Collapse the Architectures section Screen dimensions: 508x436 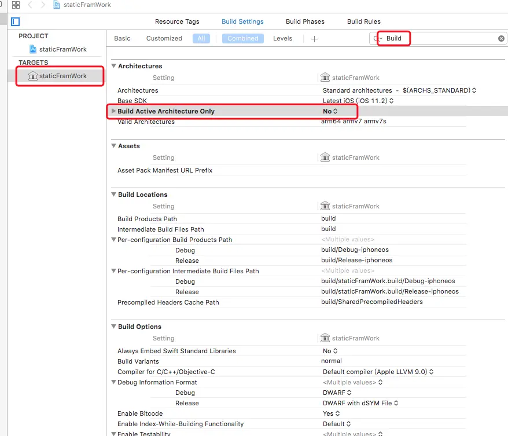pos(114,66)
